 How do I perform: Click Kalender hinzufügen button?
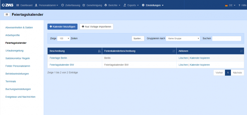(62, 27)
